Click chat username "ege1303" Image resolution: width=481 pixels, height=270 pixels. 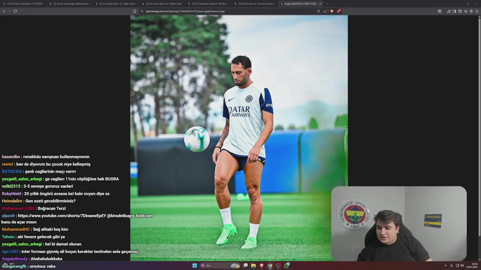[x=10, y=251]
